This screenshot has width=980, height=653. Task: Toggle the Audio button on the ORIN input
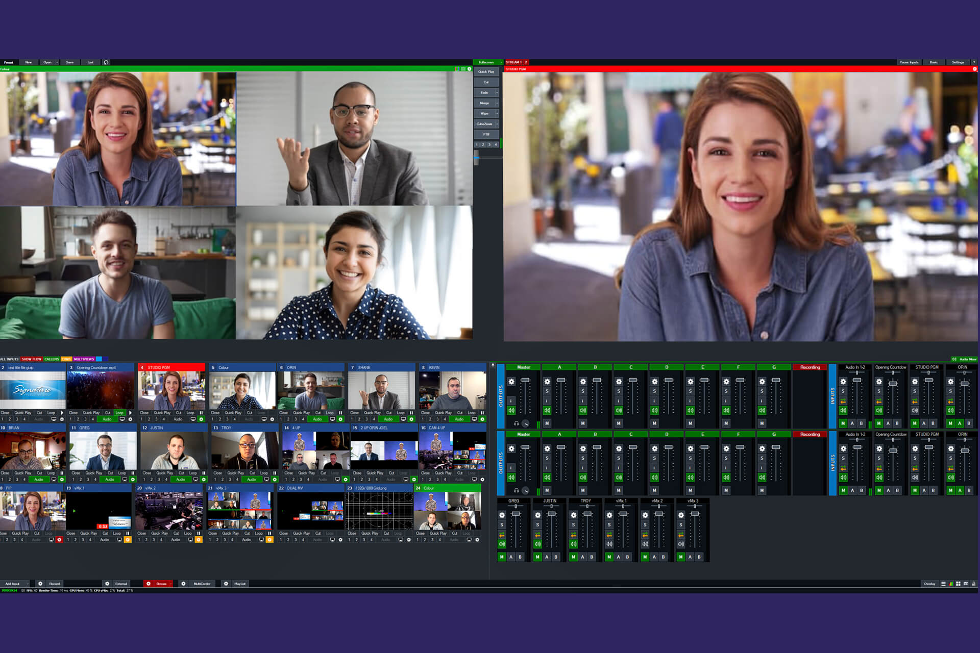pos(317,419)
